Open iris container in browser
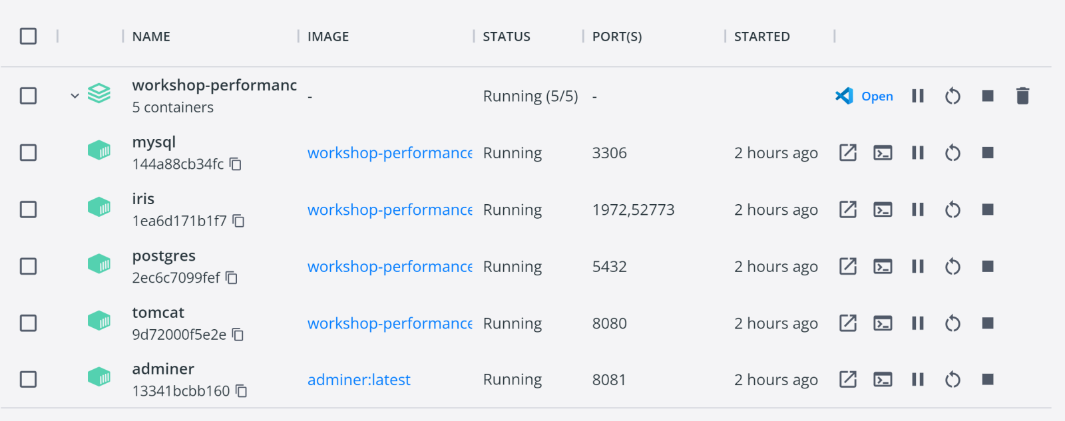 pyautogui.click(x=847, y=210)
